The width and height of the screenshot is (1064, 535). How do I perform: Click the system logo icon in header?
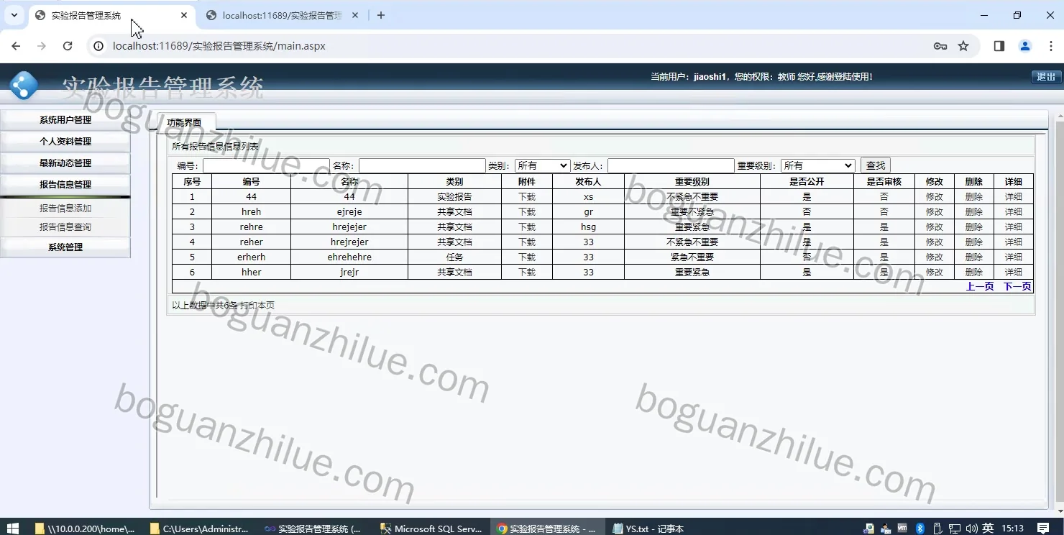pos(24,86)
